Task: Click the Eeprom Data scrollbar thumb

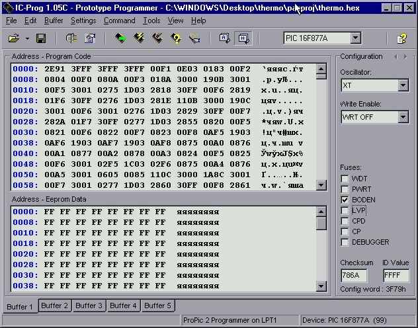Action: 321,224
